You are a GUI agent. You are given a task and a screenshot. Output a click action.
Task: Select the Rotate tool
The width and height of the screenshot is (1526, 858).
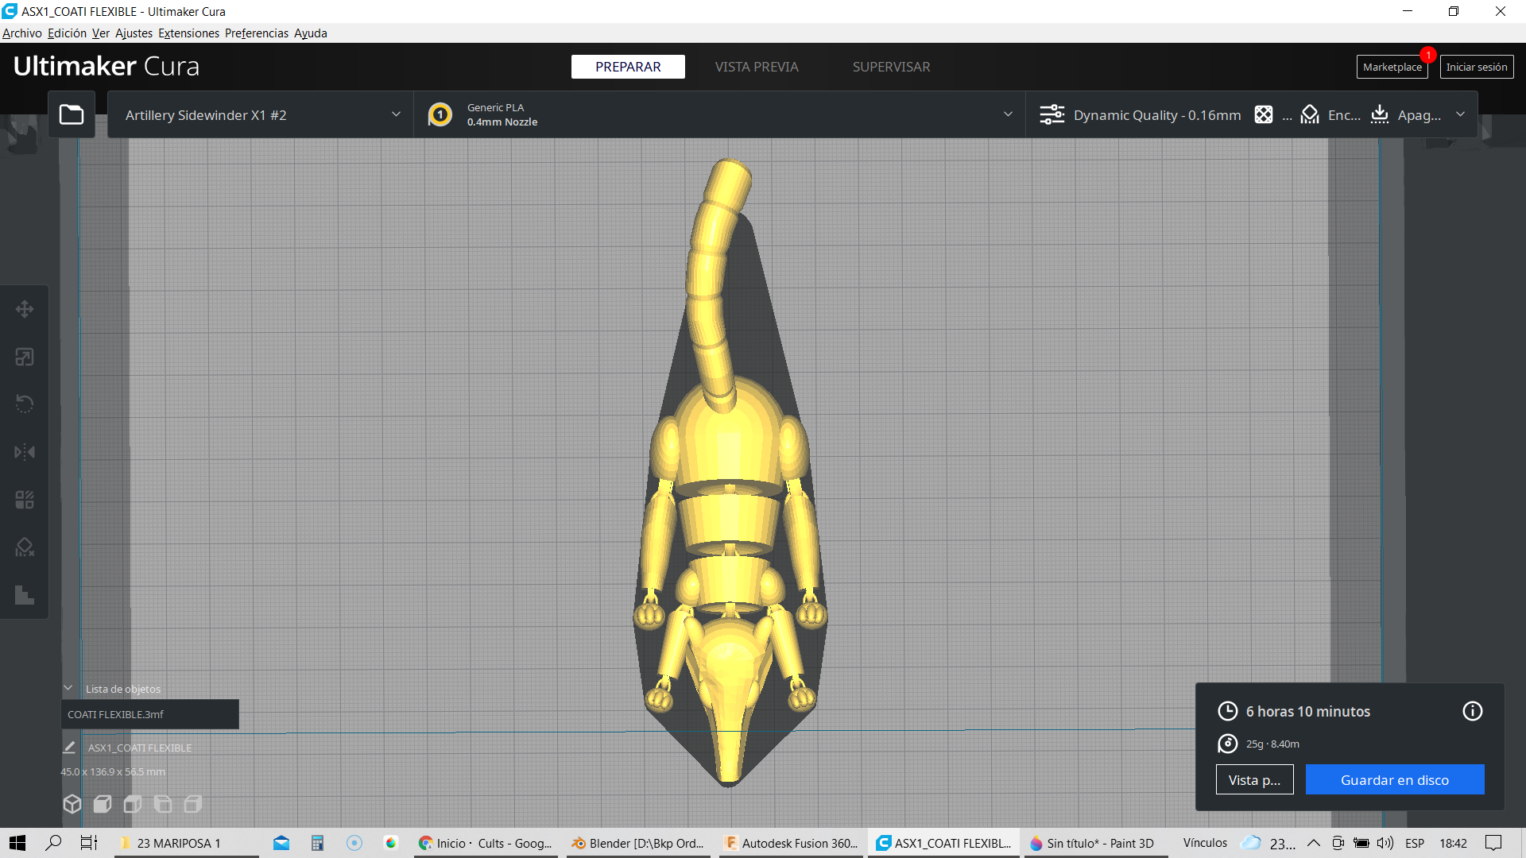click(x=25, y=404)
